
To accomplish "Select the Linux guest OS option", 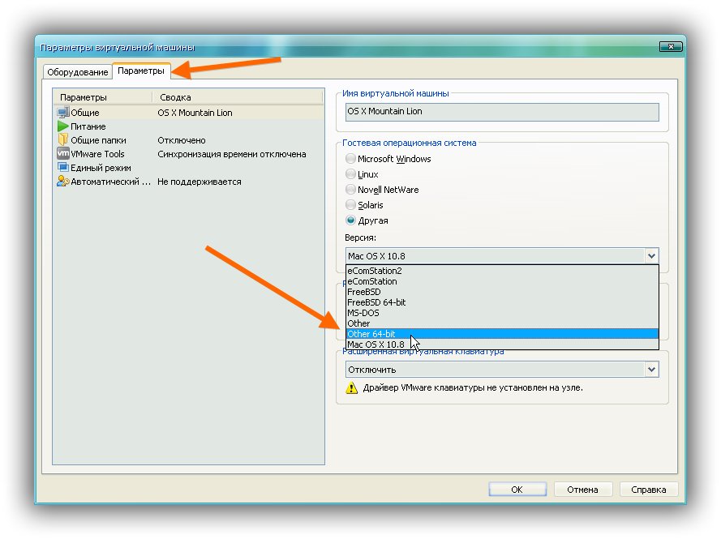I will (350, 174).
